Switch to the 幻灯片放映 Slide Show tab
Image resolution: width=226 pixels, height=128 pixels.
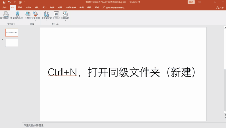click(x=71, y=7)
